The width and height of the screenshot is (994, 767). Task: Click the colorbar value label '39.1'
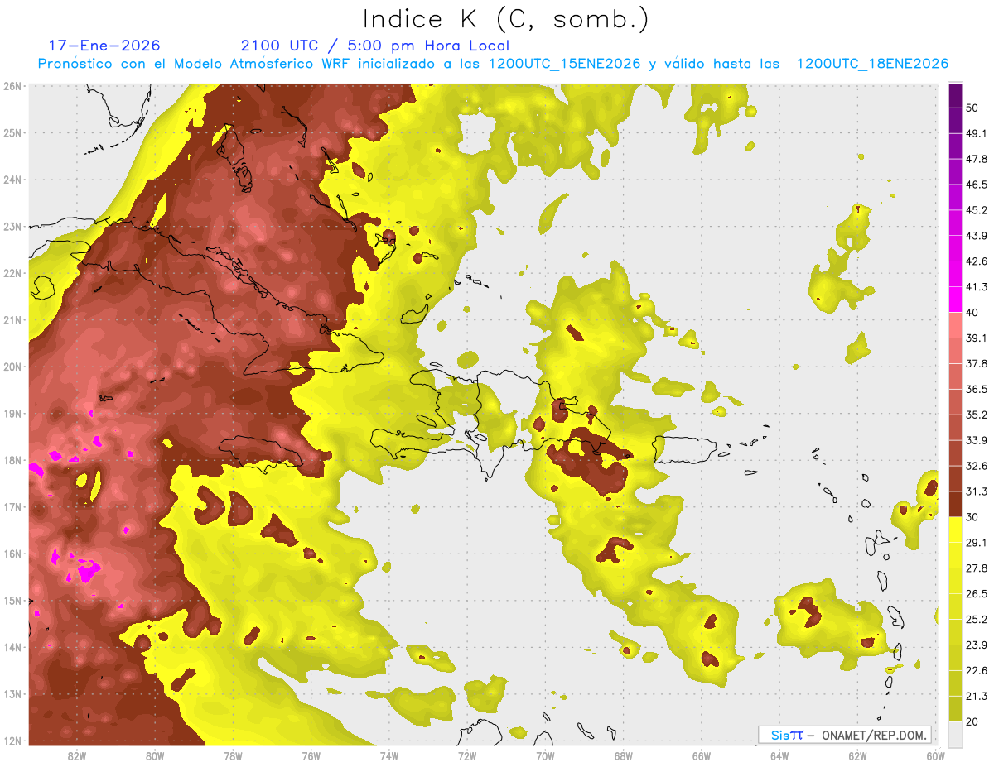pyautogui.click(x=976, y=338)
